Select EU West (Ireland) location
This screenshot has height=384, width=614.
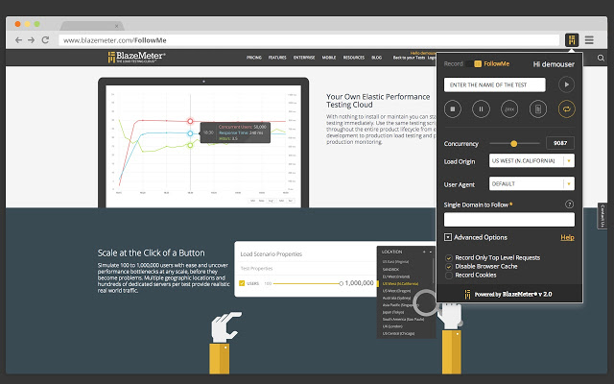pyautogui.click(x=396, y=276)
